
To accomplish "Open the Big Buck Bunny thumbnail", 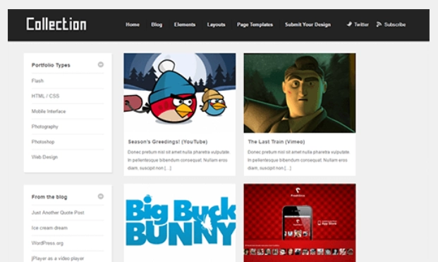I will pos(180,223).
